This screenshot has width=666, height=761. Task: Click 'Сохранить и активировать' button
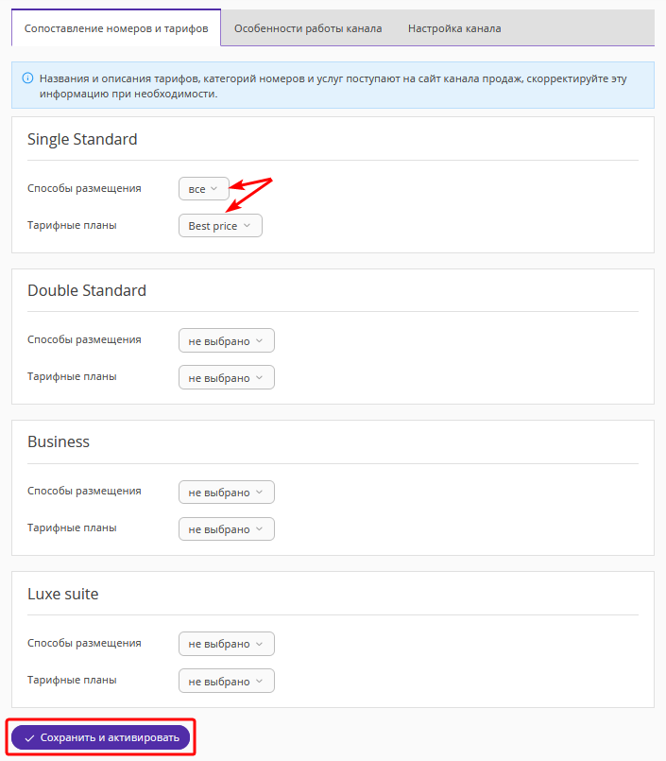pos(100,737)
